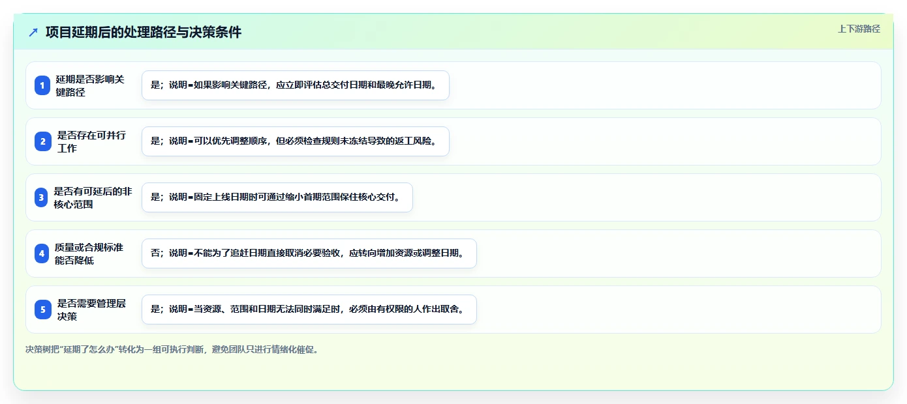Click the question 延期是否影响关键路径
The height and width of the screenshot is (404, 907).
(x=90, y=85)
